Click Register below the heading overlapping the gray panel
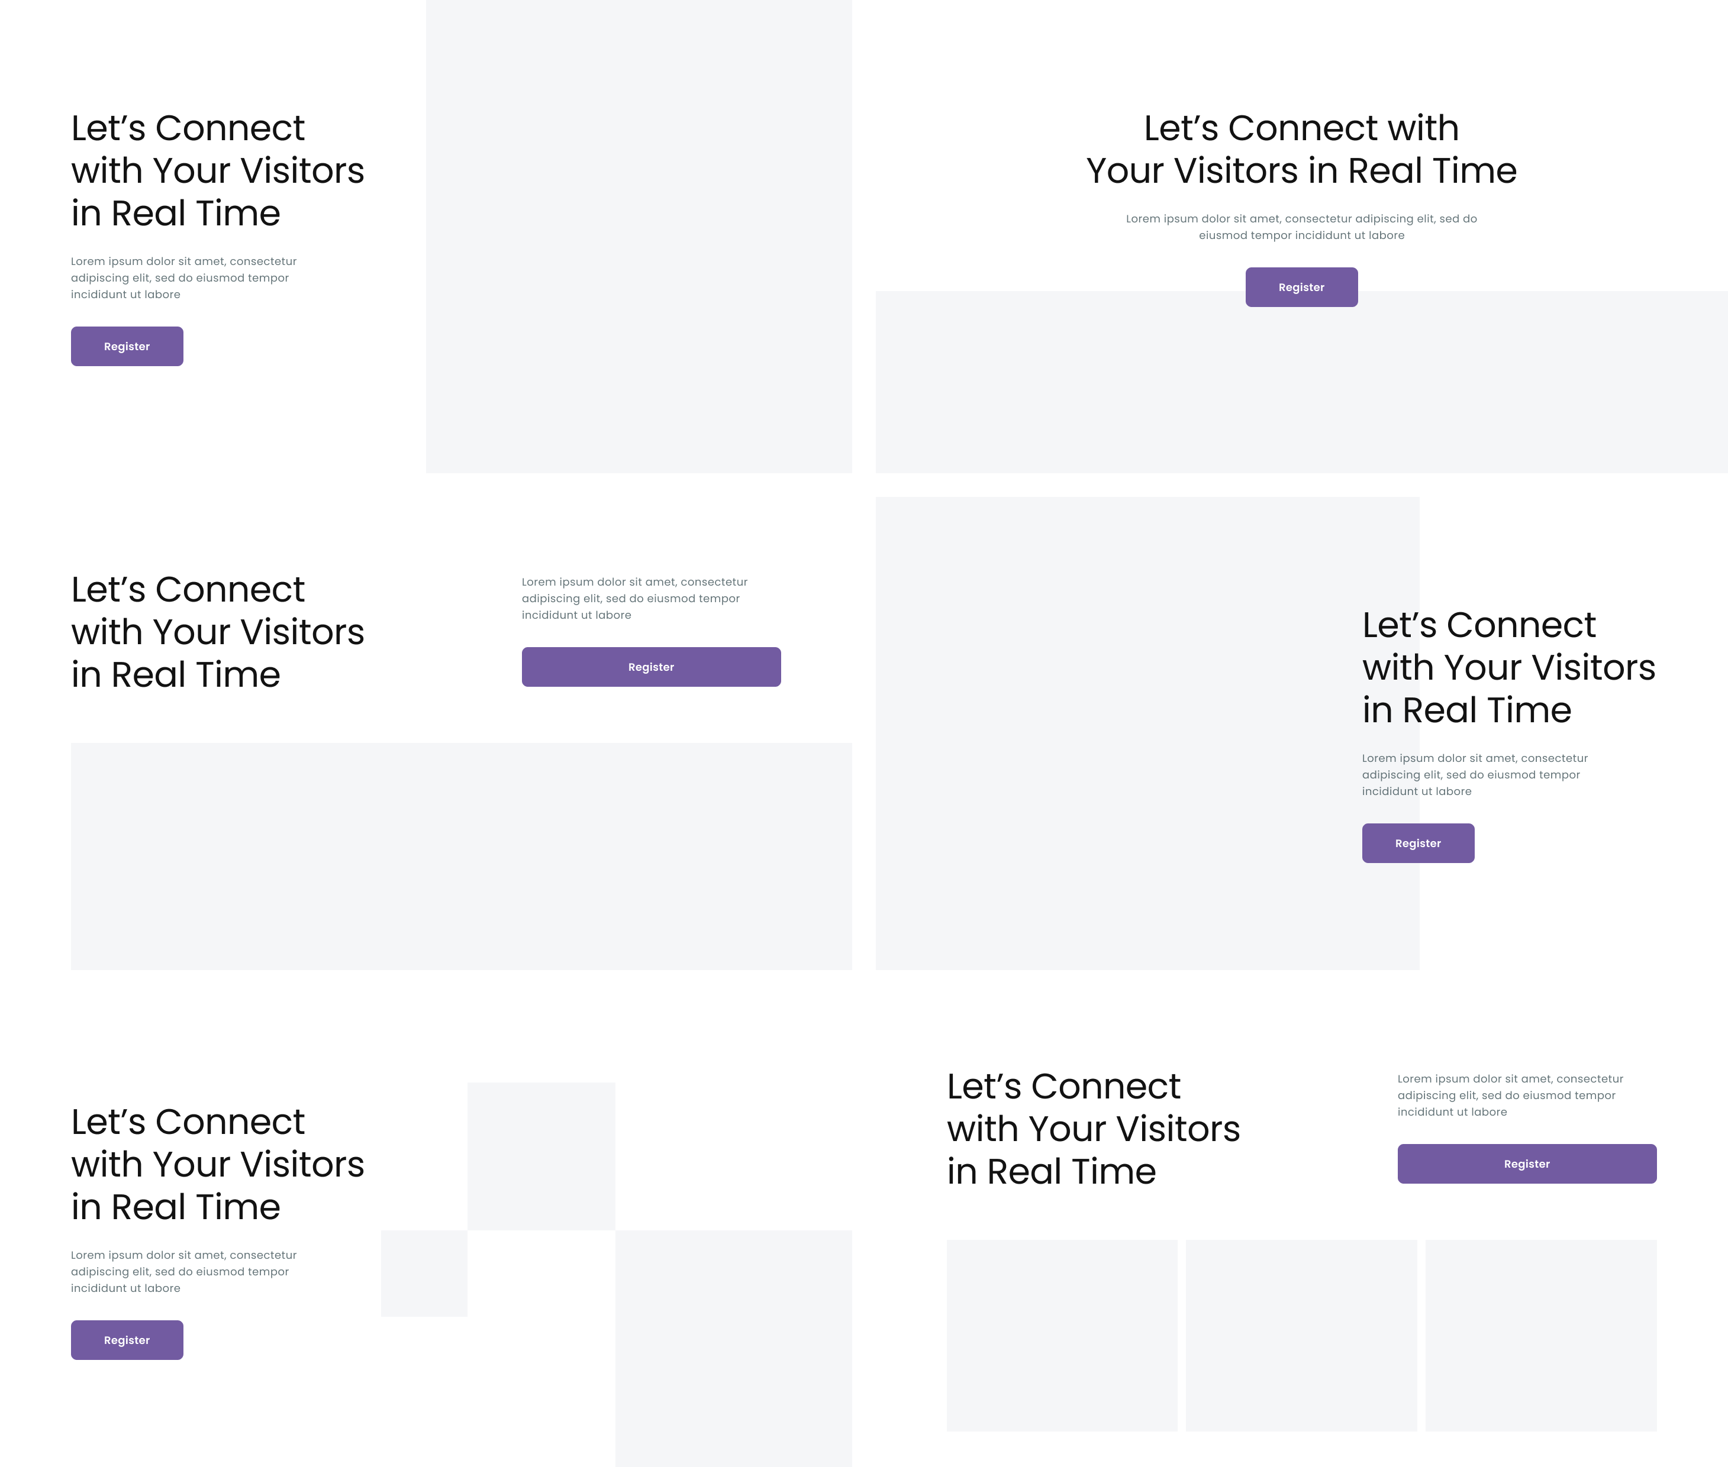 tap(1418, 844)
